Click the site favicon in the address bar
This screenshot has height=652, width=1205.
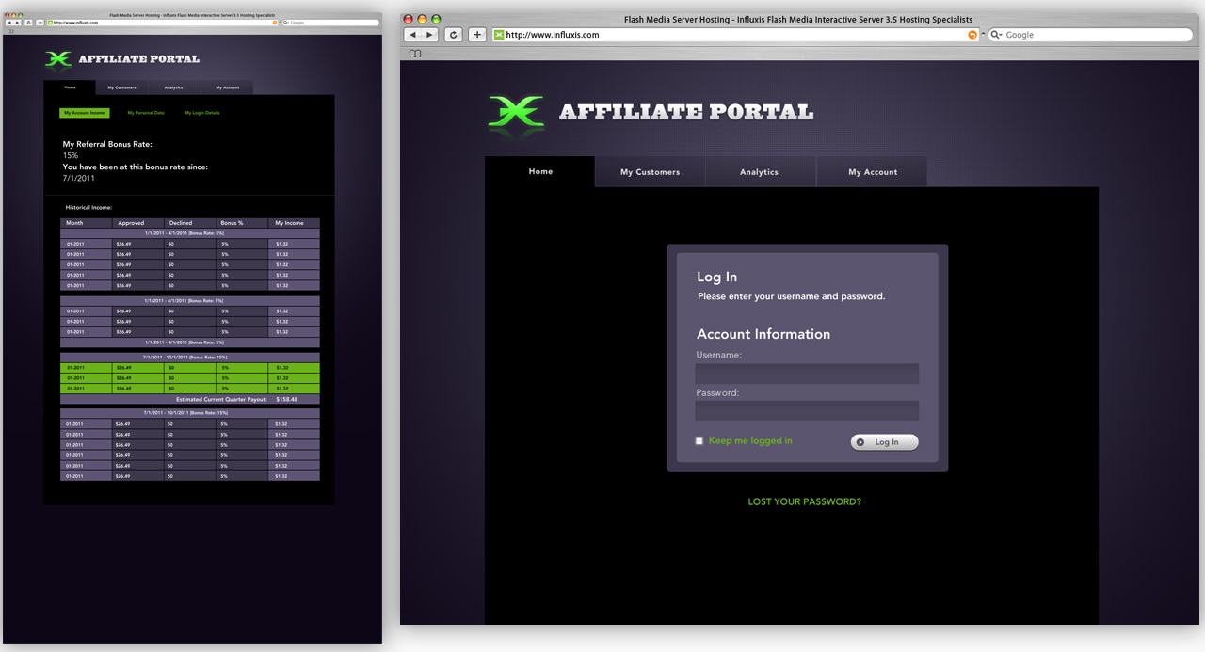pyautogui.click(x=497, y=34)
